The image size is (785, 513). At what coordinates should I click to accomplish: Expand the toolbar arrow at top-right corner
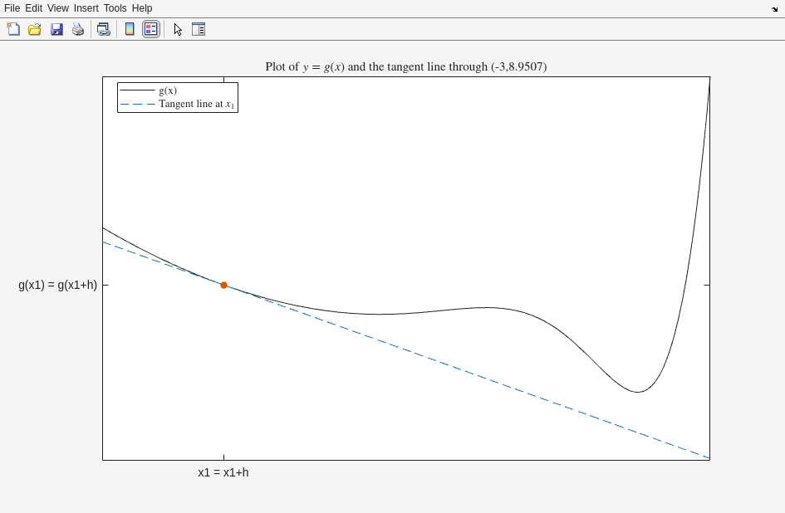pos(774,9)
